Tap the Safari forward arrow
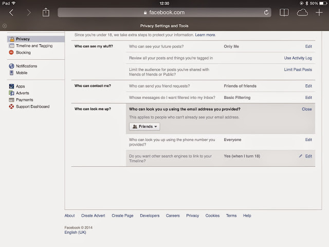 click(29, 12)
